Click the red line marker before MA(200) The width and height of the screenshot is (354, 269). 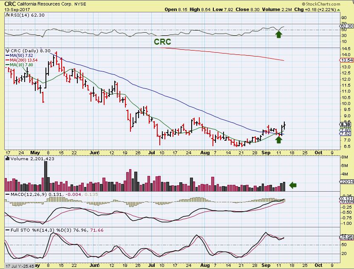point(8,60)
